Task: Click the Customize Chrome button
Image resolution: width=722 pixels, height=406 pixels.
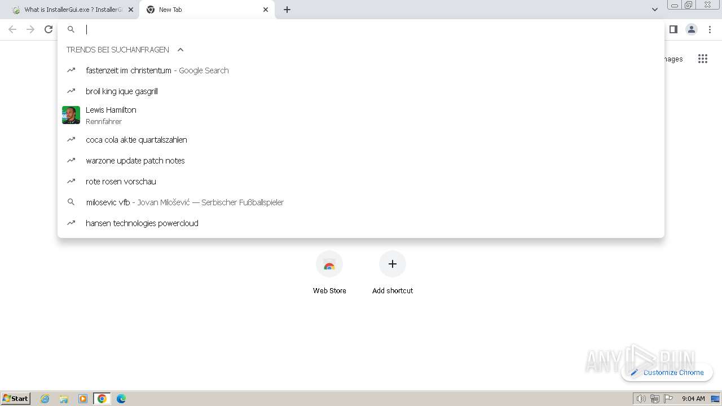Action: 667,372
